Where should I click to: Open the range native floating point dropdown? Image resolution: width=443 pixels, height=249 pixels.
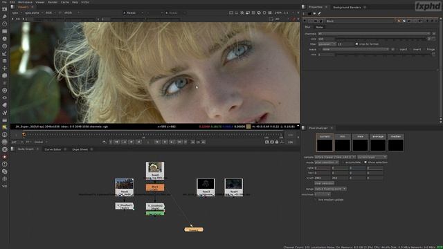click(330, 189)
